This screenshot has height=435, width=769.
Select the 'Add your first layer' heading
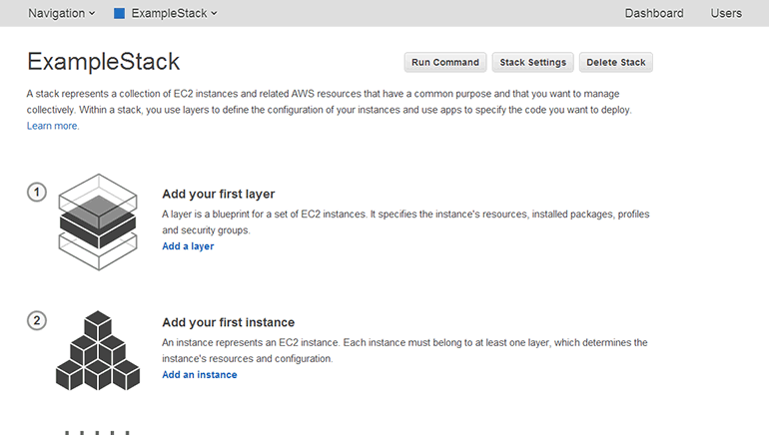[218, 194]
